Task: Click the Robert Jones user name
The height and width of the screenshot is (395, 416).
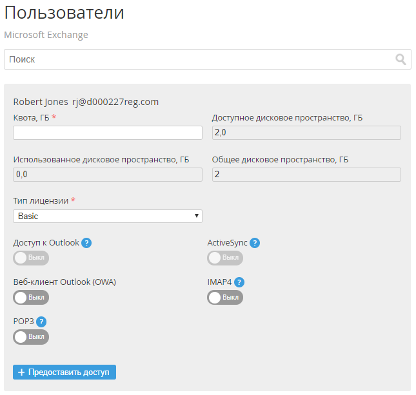Action: click(x=41, y=102)
